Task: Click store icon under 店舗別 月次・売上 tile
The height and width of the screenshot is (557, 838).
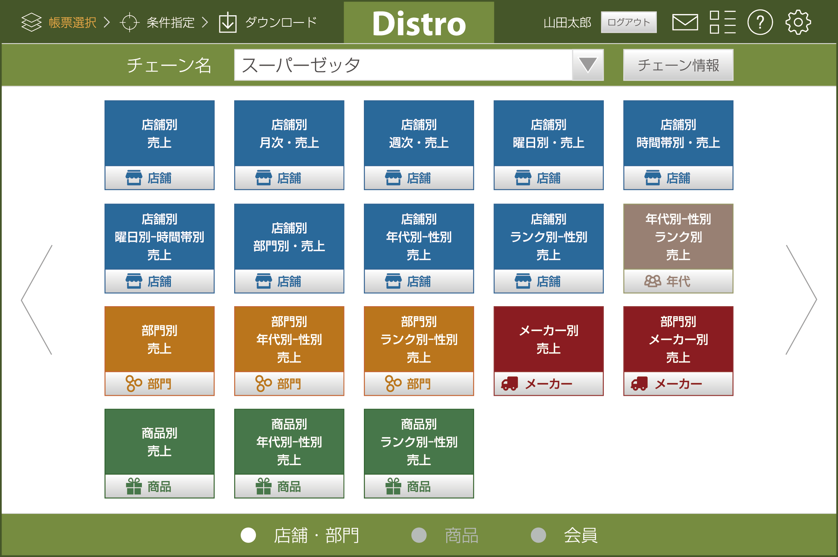Action: coord(264,178)
